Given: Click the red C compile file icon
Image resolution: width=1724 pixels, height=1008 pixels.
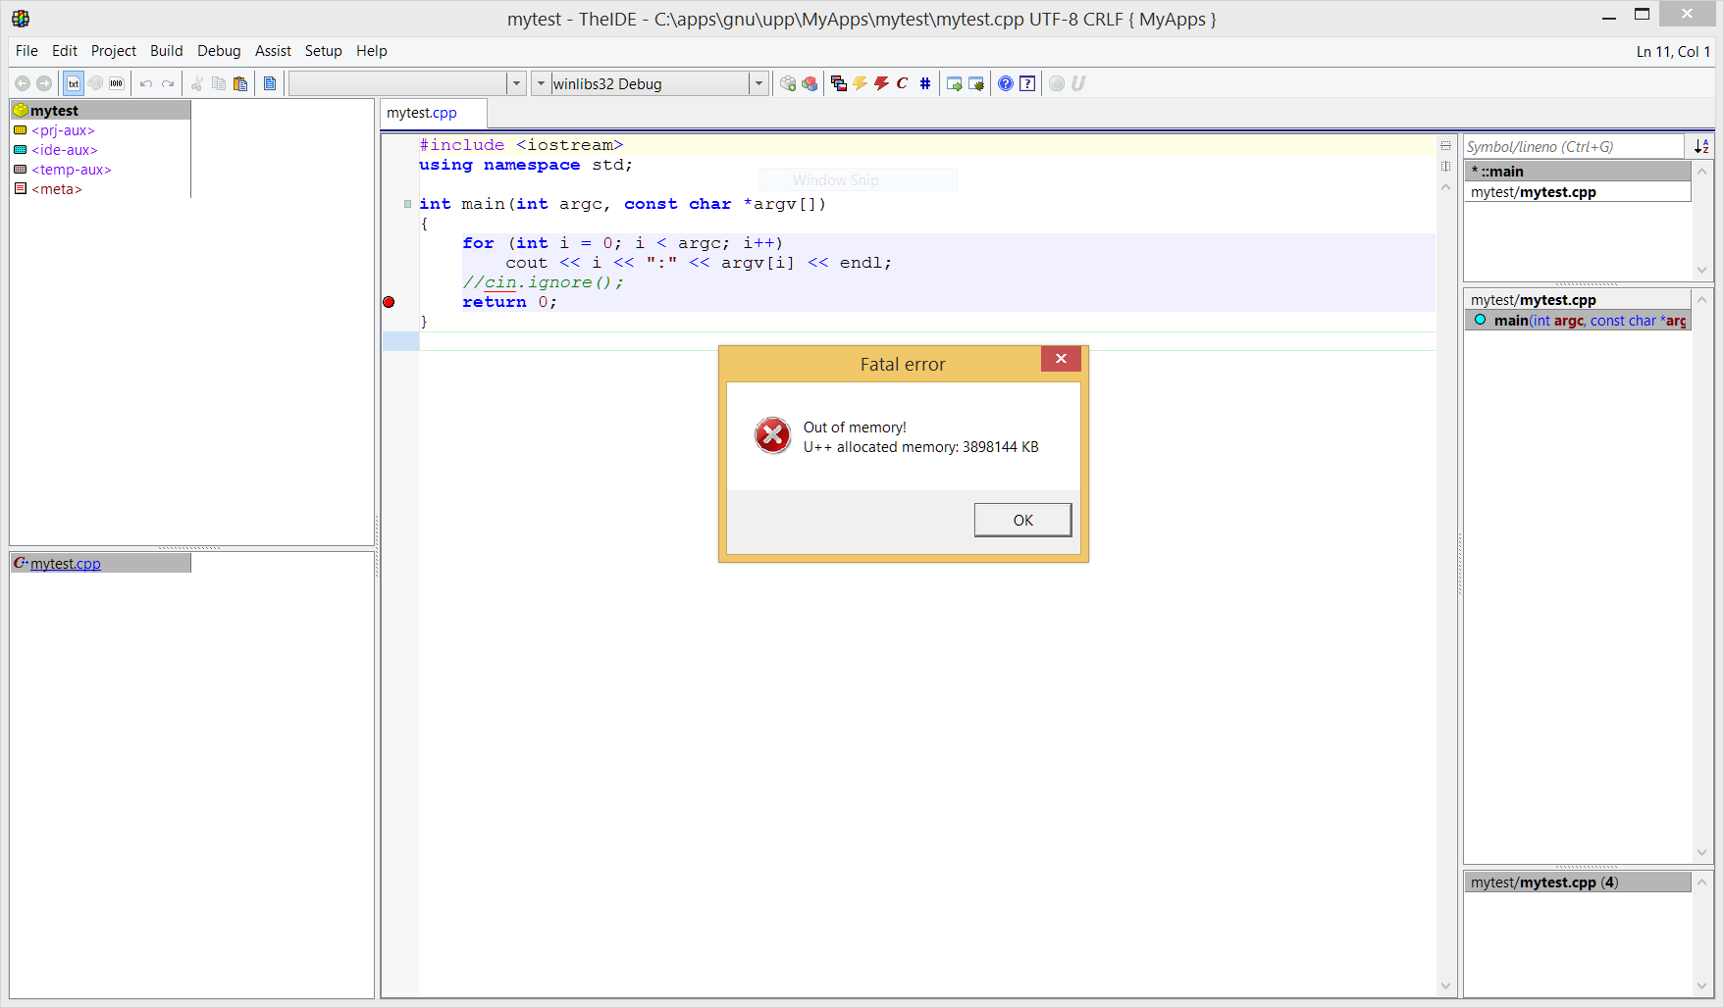Looking at the screenshot, I should 902,83.
